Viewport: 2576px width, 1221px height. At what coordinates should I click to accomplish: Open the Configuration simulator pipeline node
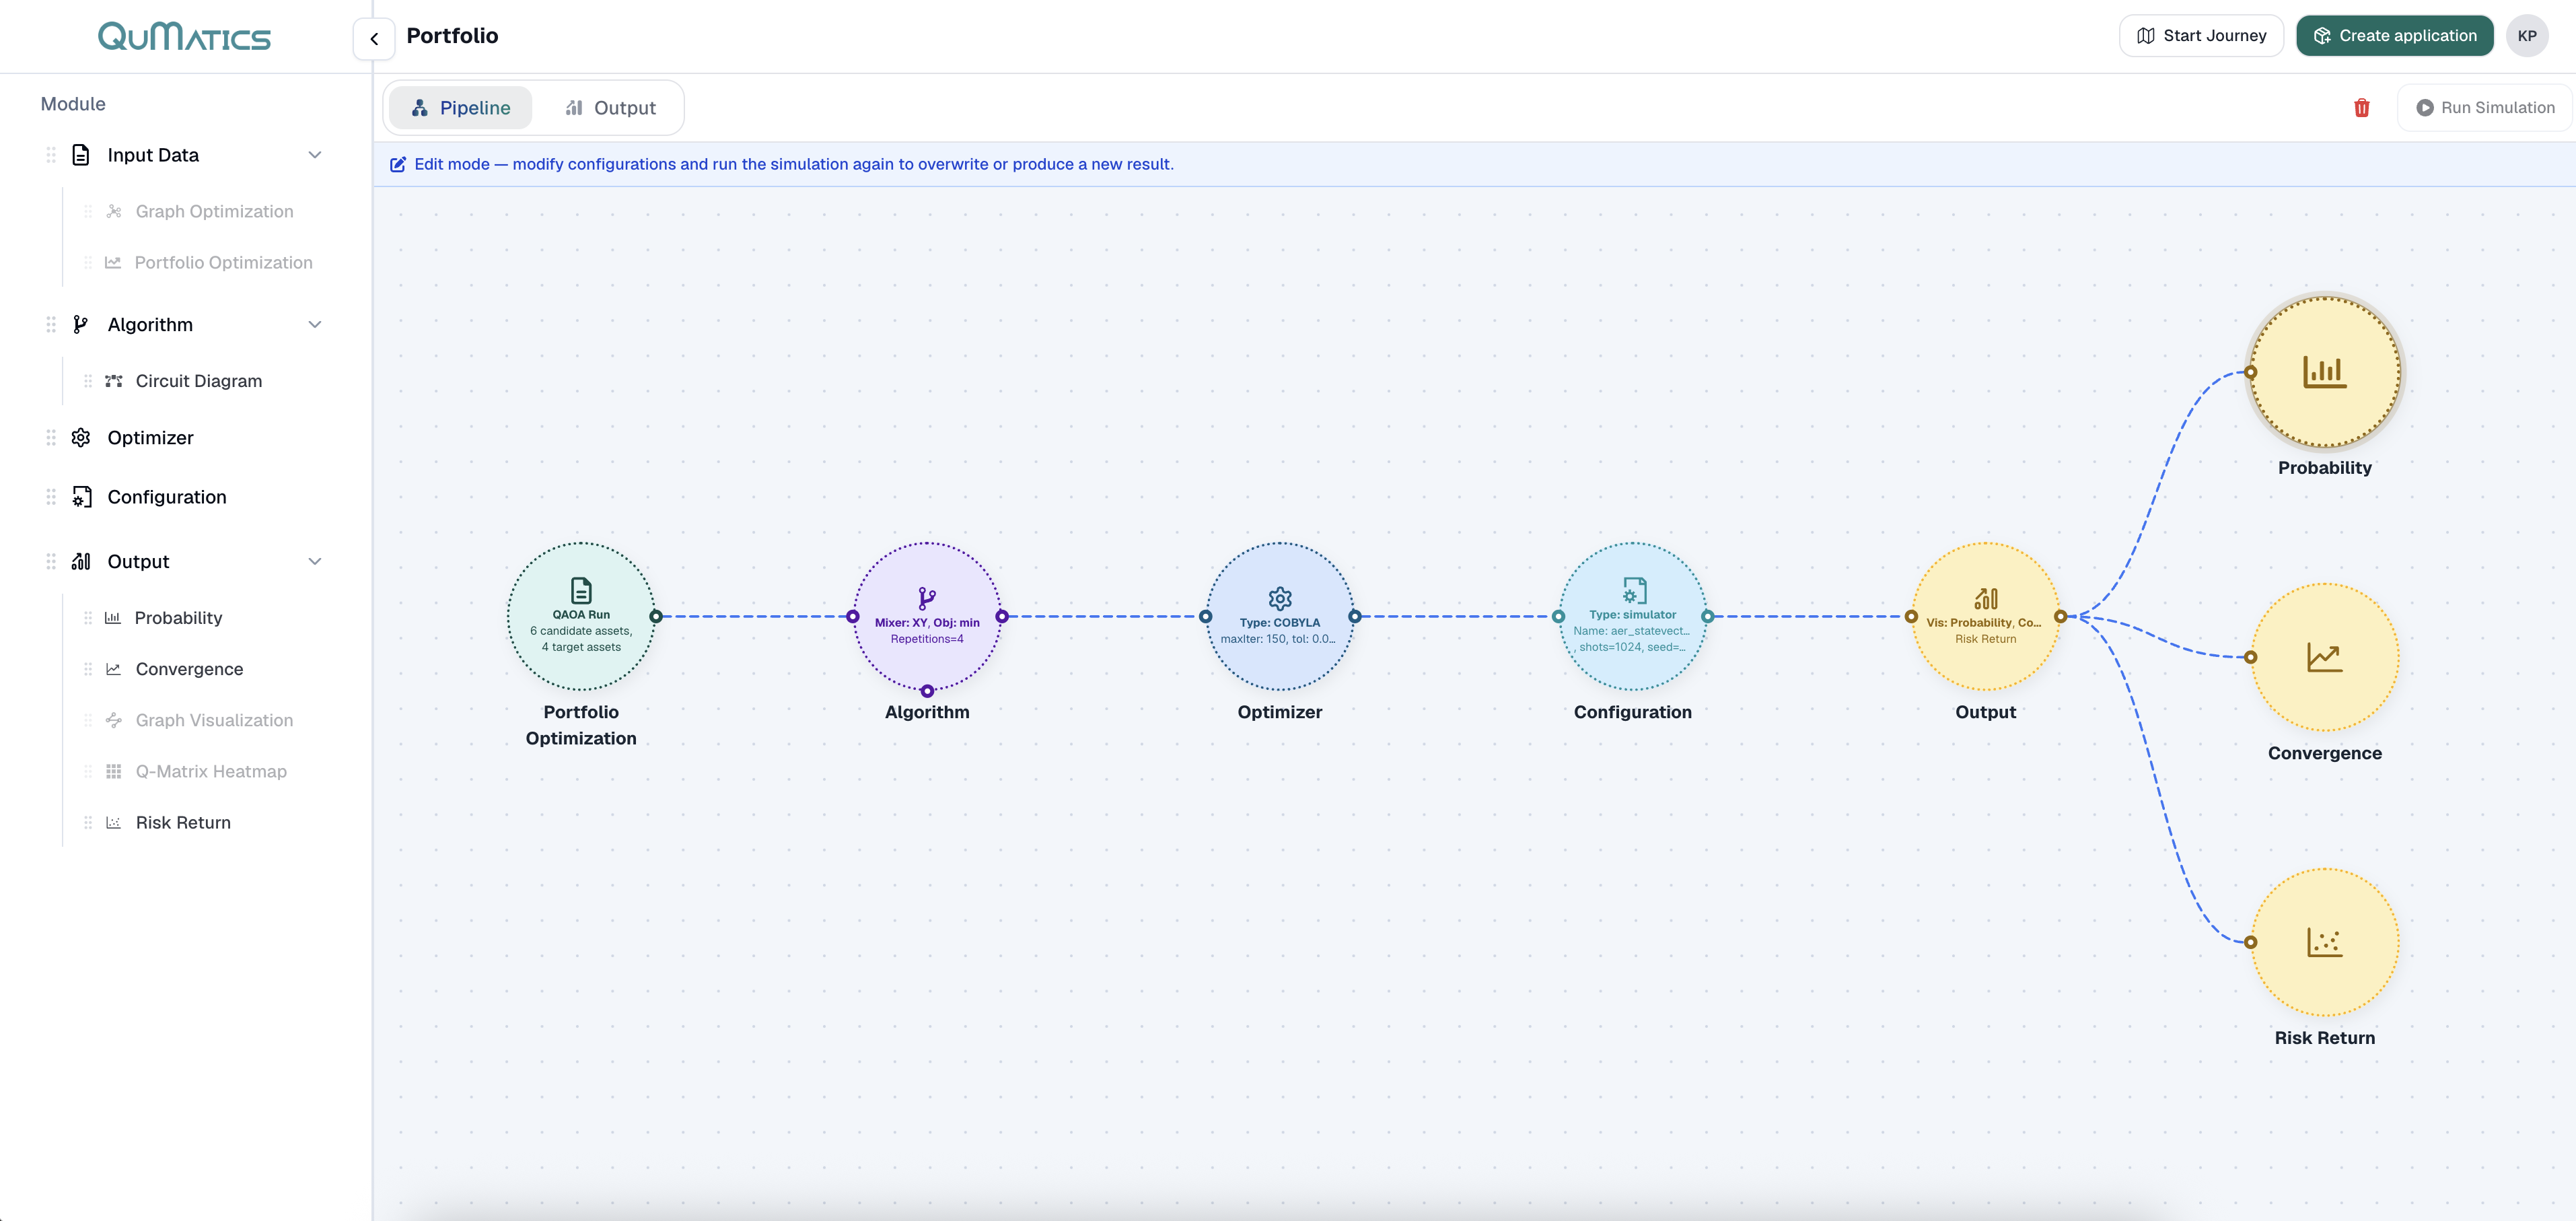[1633, 617]
